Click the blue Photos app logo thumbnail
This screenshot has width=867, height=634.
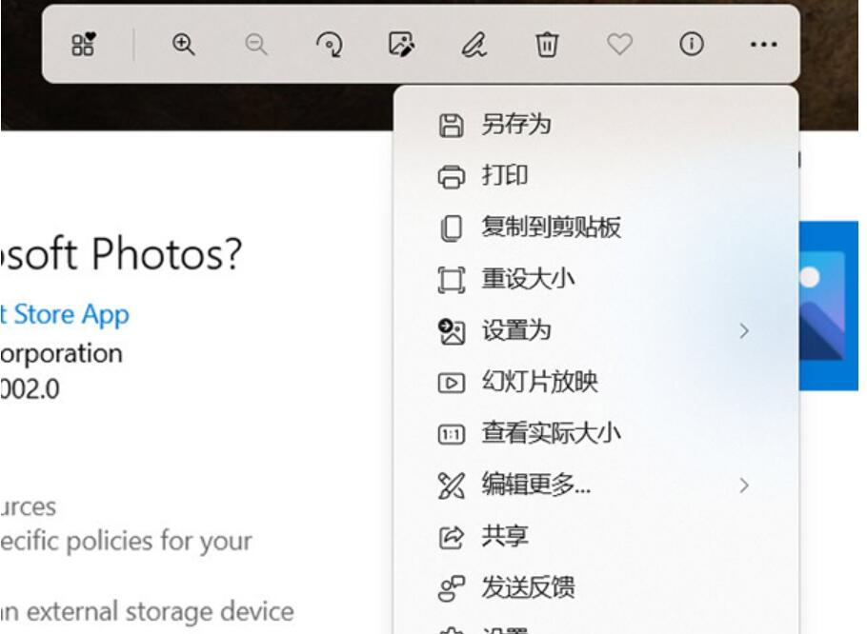(828, 306)
